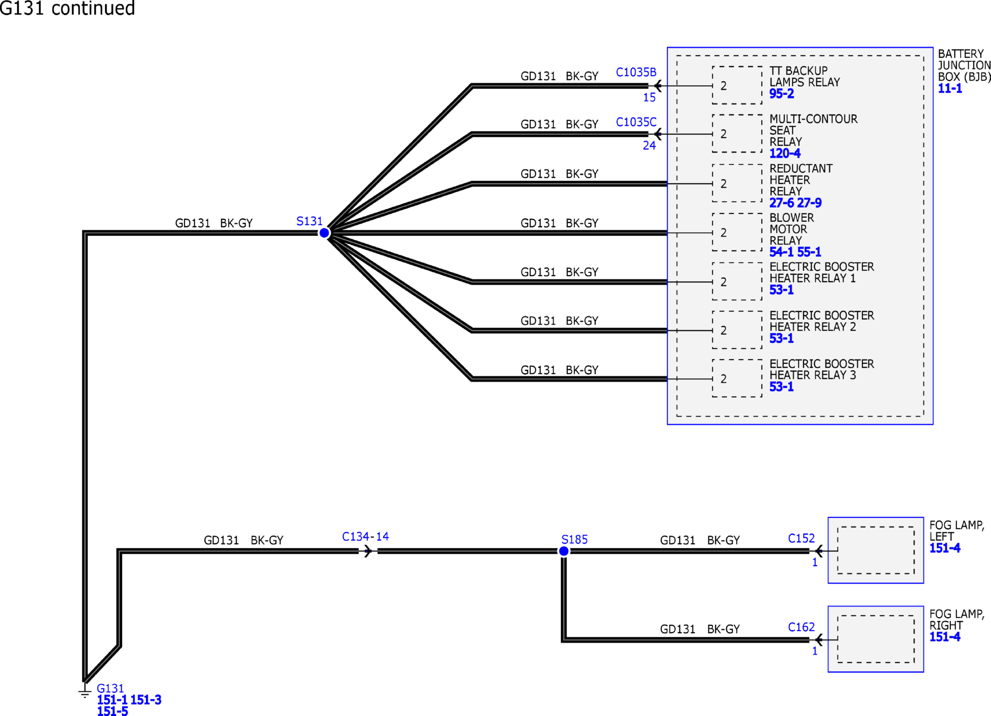Click GD131 BK-GY wire label left of C134-14
This screenshot has width=991, height=716.
pos(243,540)
